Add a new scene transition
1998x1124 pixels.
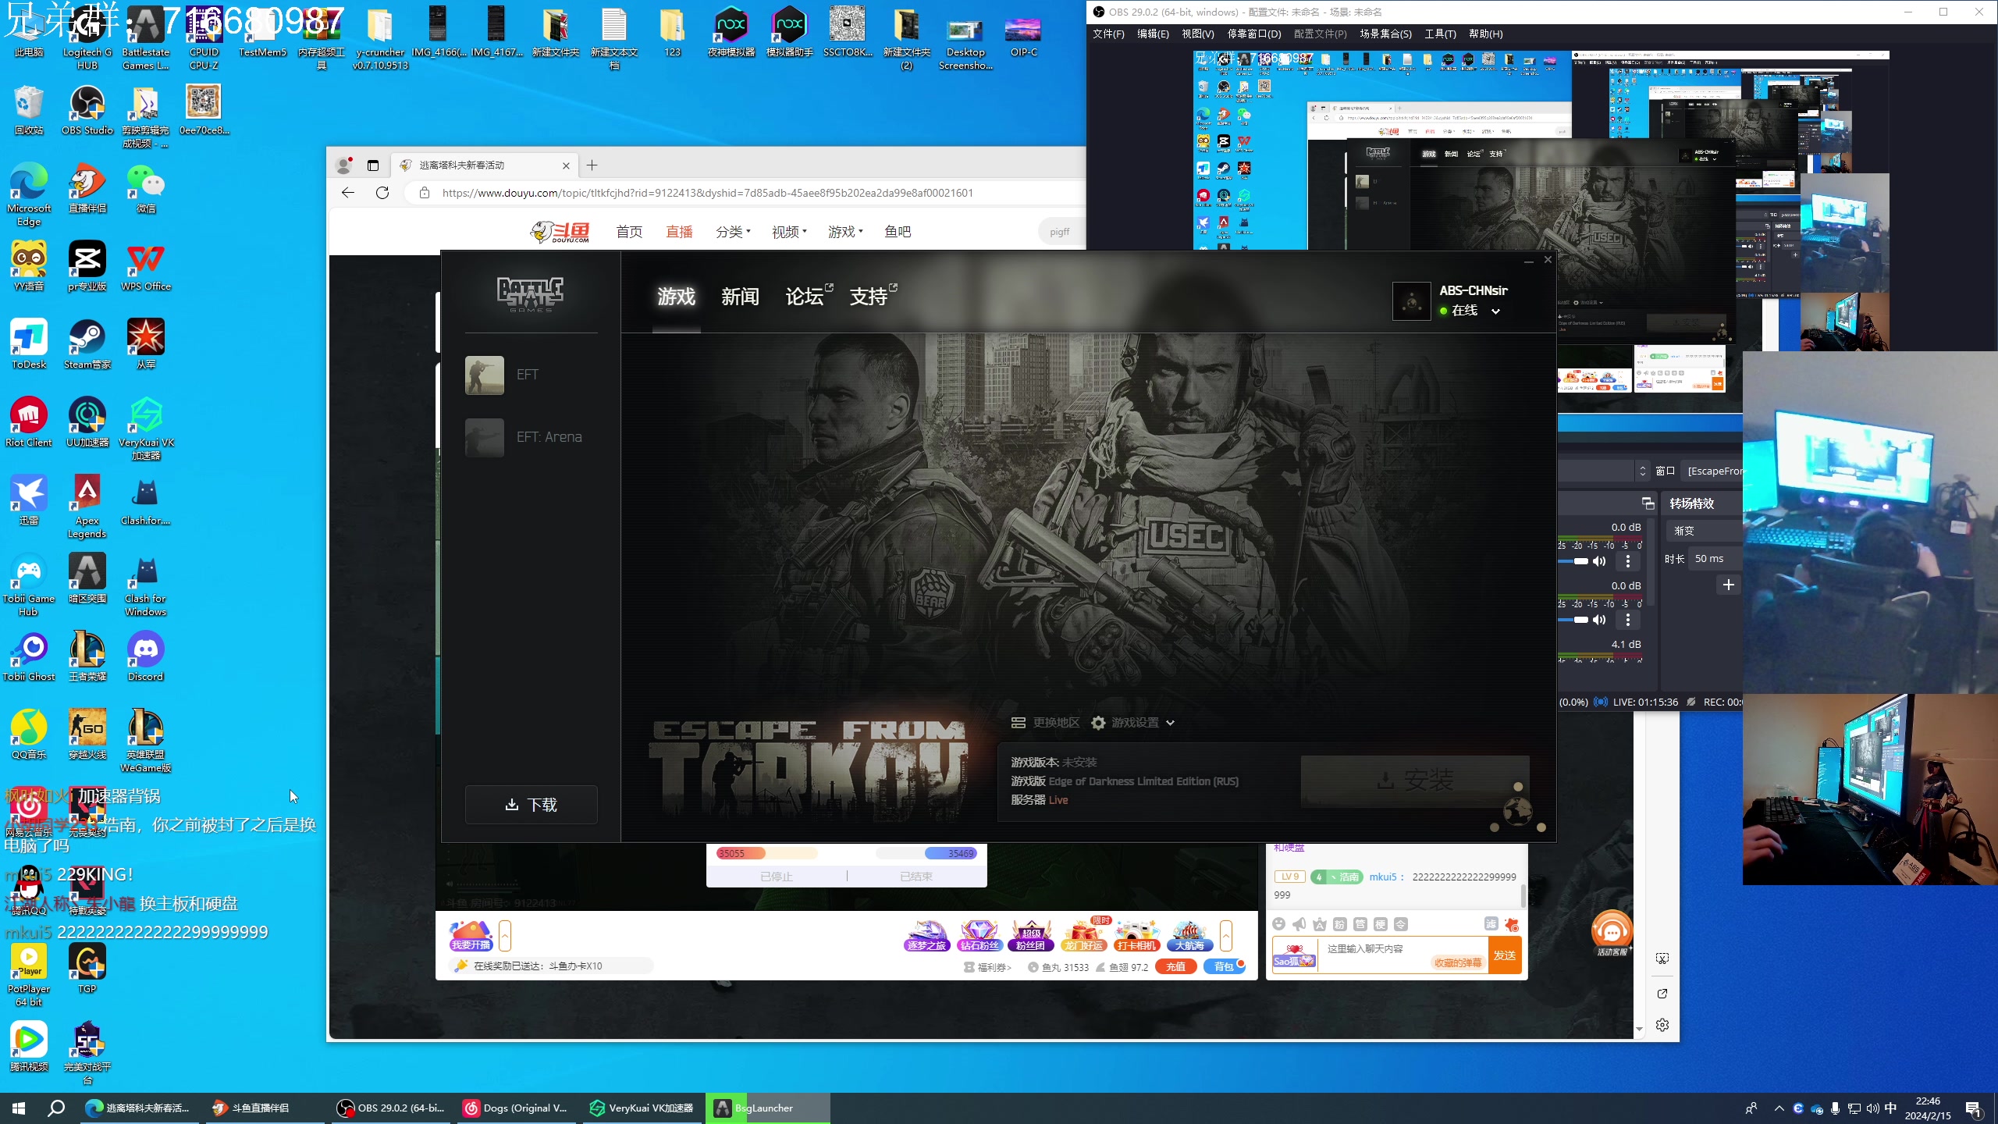pos(1728,585)
